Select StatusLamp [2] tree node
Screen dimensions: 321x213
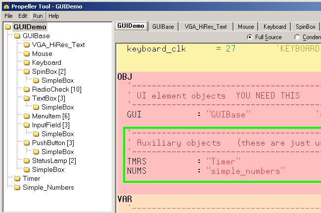[54, 160]
